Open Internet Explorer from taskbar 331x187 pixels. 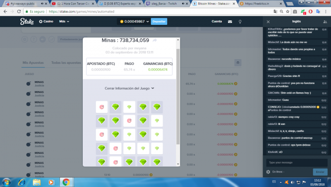(22, 182)
